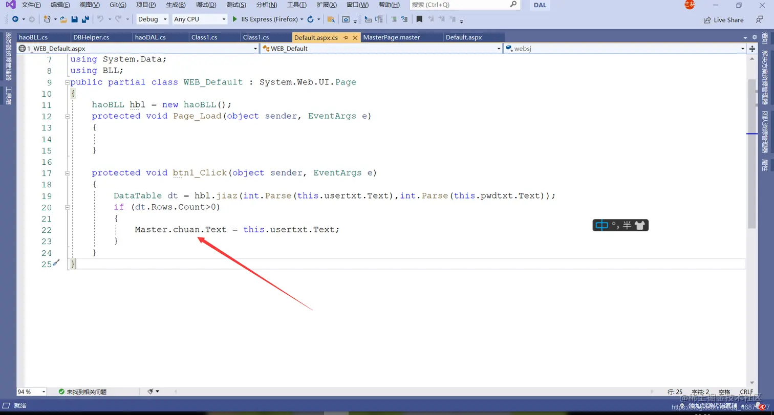This screenshot has height=415, width=774.
Task: Click the Navigate Backward arrow icon
Action: 15,19
